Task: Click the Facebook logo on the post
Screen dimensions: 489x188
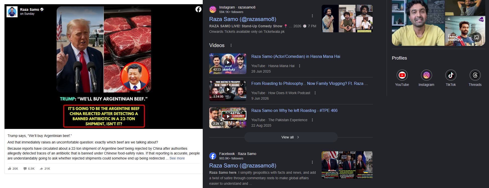Action: pos(198,9)
